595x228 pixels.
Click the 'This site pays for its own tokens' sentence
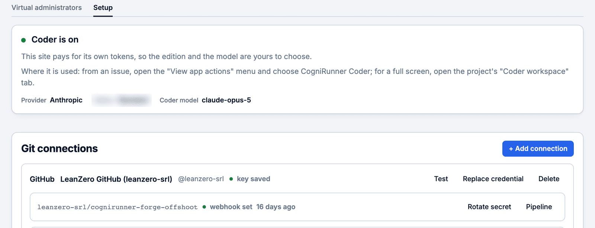tap(166, 56)
